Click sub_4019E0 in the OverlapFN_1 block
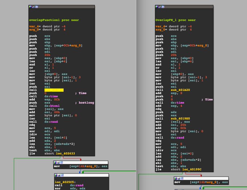 tap(181, 118)
